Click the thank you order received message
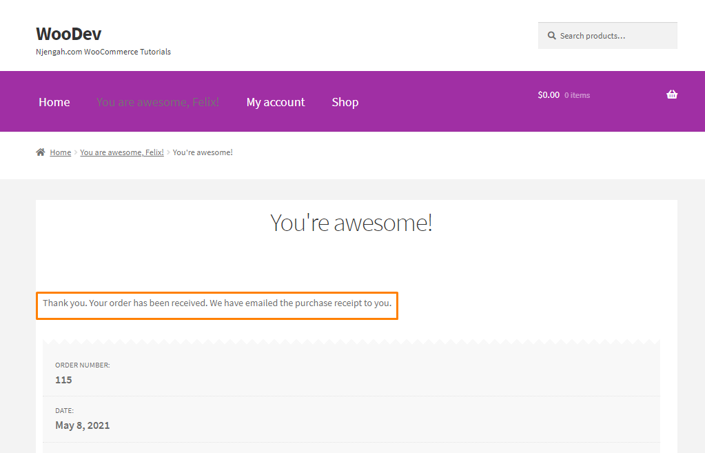The image size is (705, 453). [x=217, y=303]
